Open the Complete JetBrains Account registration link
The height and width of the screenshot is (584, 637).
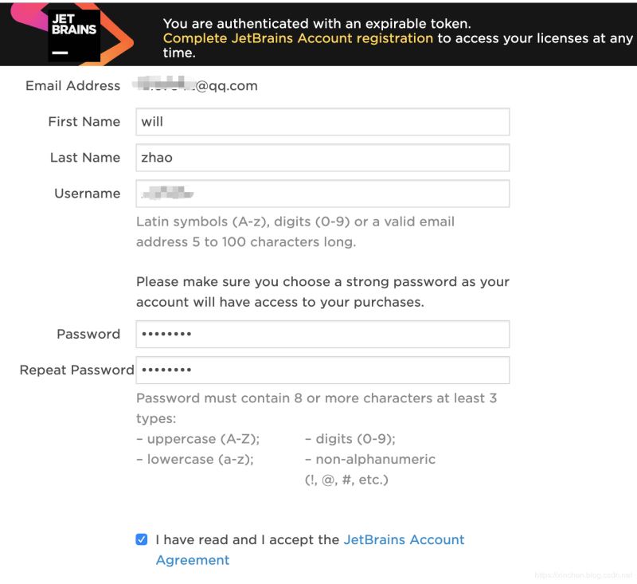point(298,38)
